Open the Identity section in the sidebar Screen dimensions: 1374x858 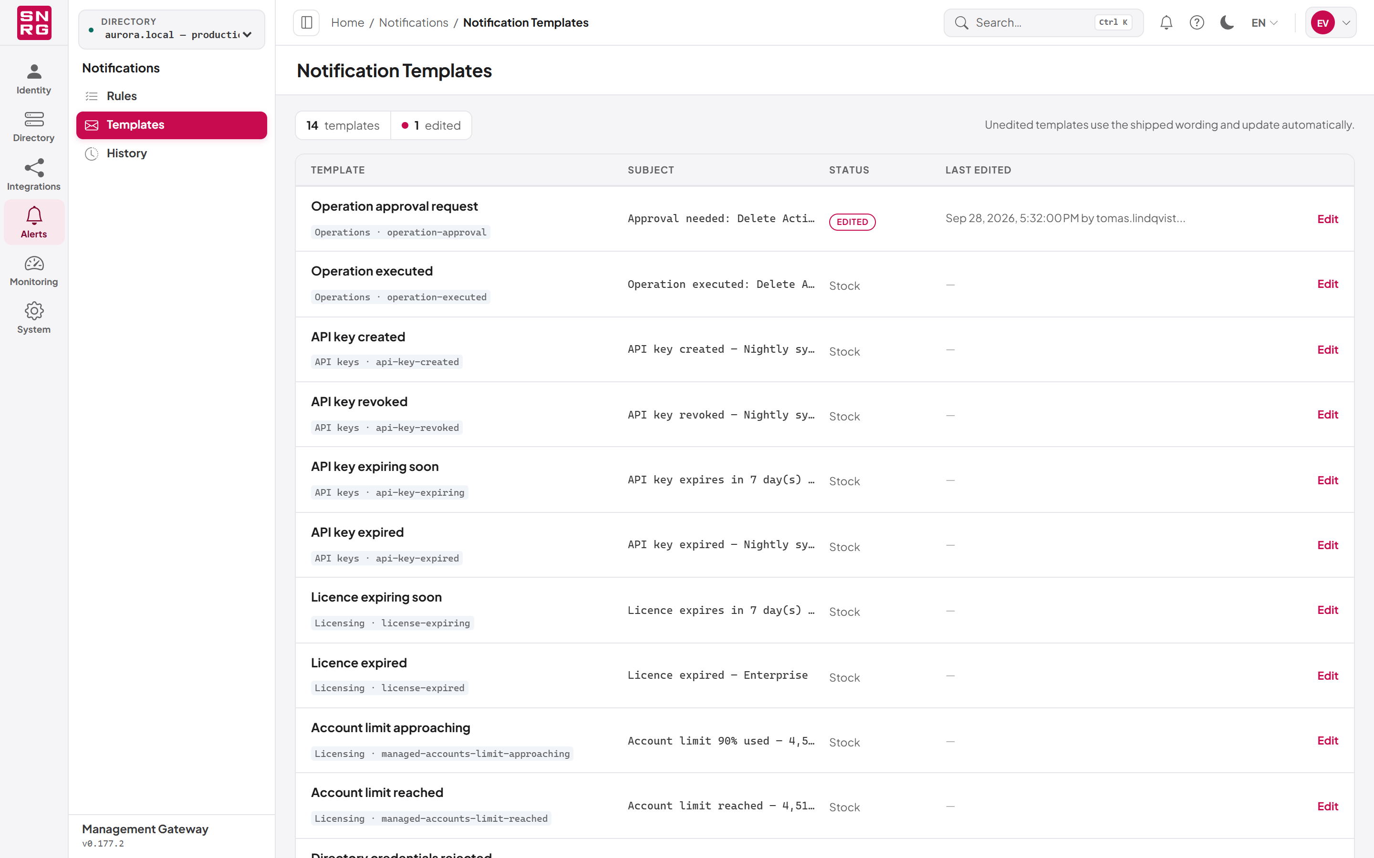tap(33, 79)
